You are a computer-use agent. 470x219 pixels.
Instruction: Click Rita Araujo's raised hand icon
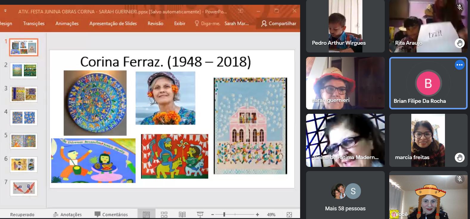[460, 43]
